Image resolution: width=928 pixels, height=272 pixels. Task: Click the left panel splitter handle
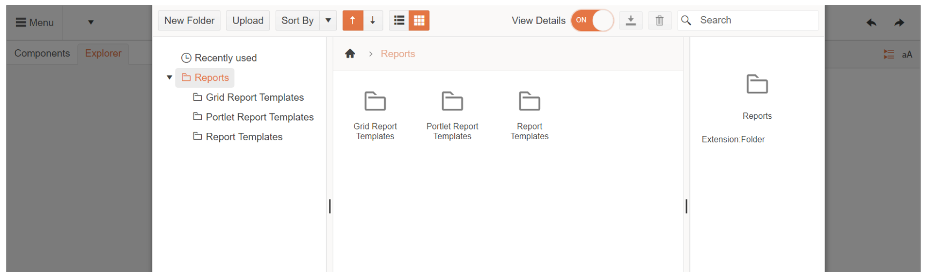point(329,206)
